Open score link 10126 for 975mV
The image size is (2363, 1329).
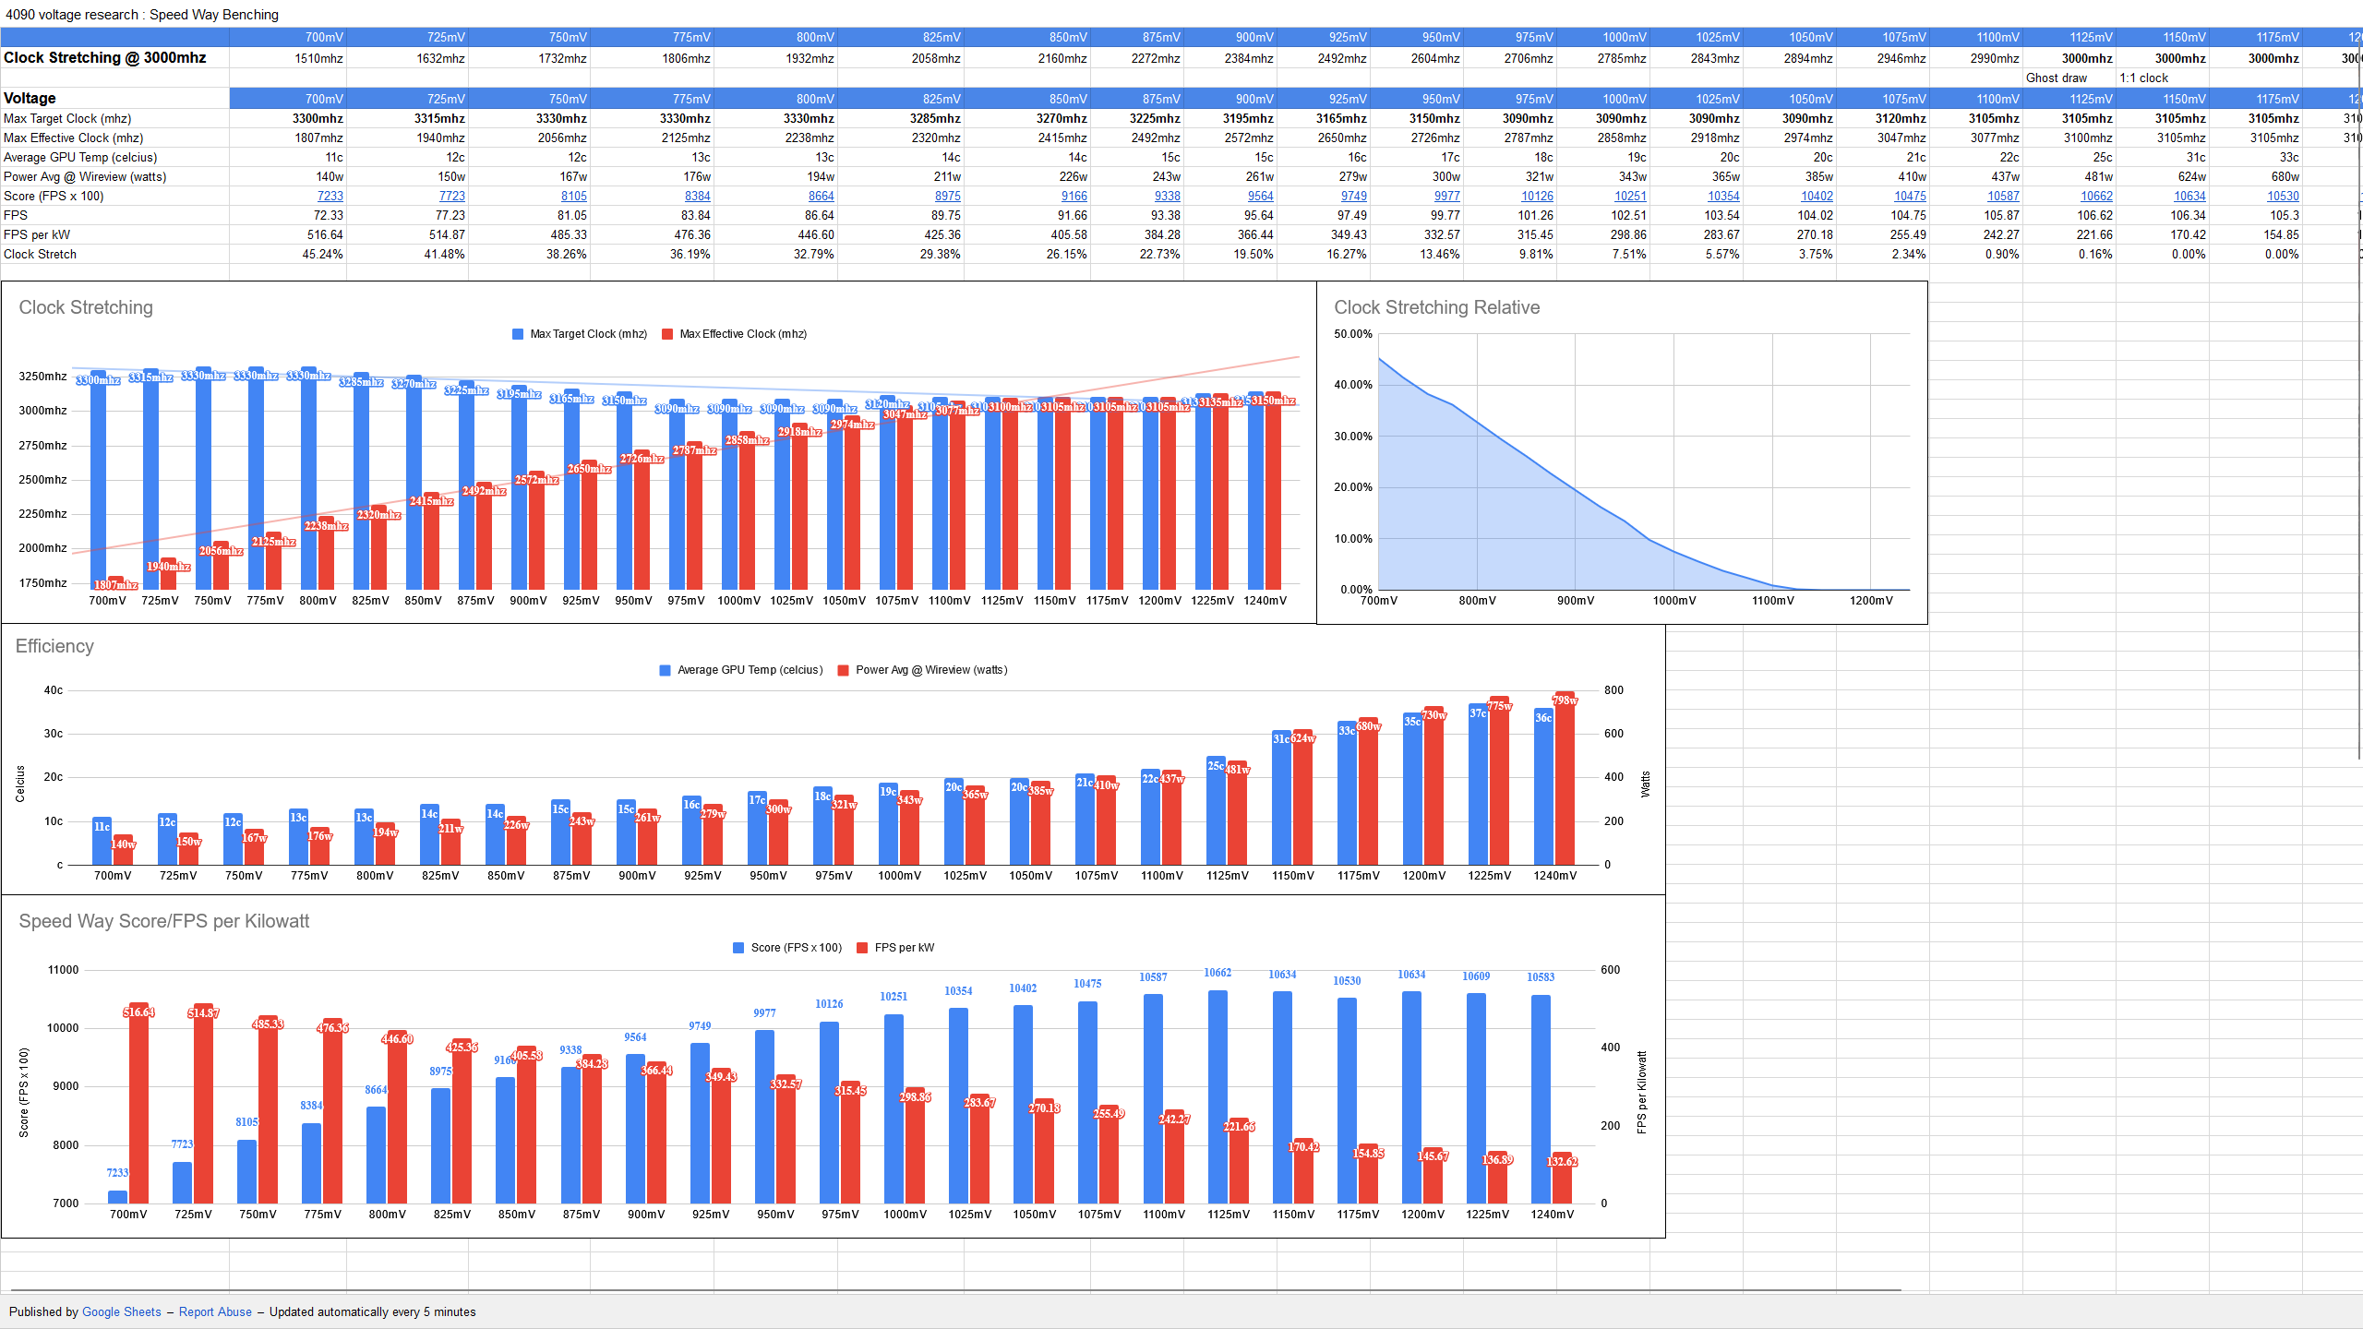(x=1537, y=196)
